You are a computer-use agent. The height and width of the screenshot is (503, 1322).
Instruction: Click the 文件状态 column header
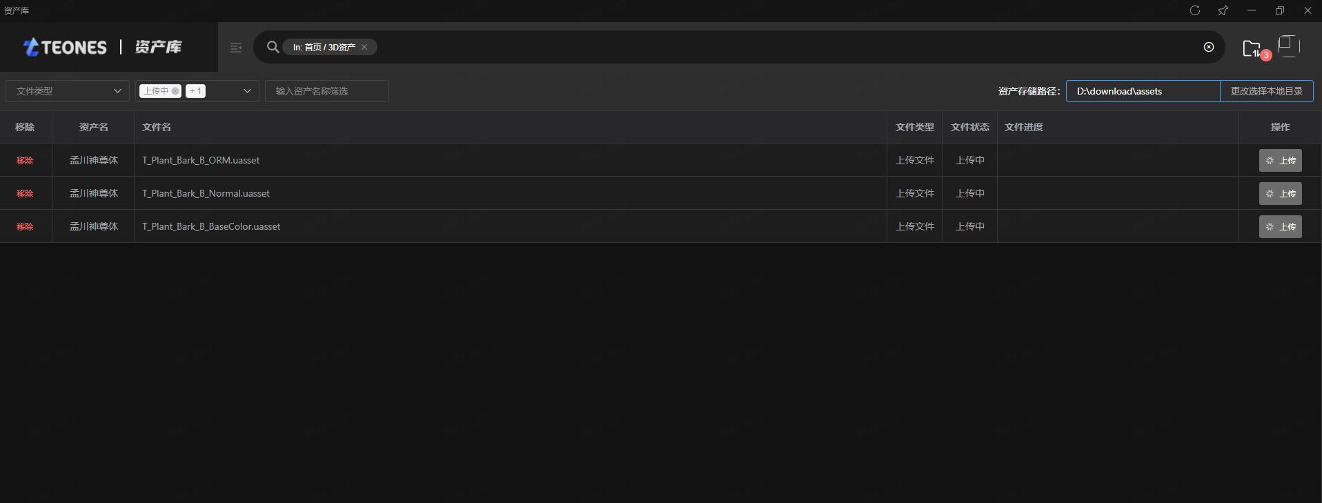point(969,127)
